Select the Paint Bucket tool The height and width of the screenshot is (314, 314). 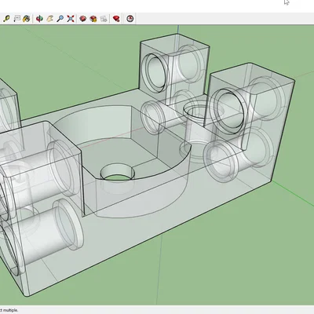26,19
